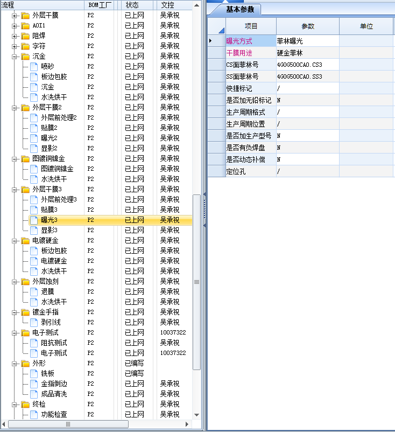This screenshot has height=432, width=395.
Task: Click the document icon of 剥引线
Action: [34, 322]
